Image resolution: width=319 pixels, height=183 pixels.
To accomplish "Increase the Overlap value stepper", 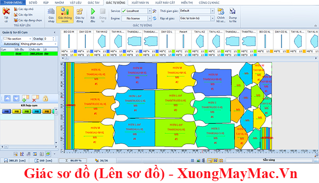I will click(53, 38).
